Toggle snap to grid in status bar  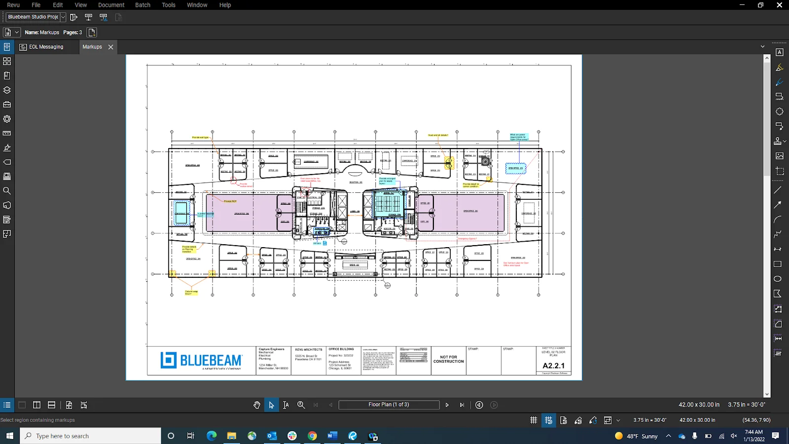(549, 420)
